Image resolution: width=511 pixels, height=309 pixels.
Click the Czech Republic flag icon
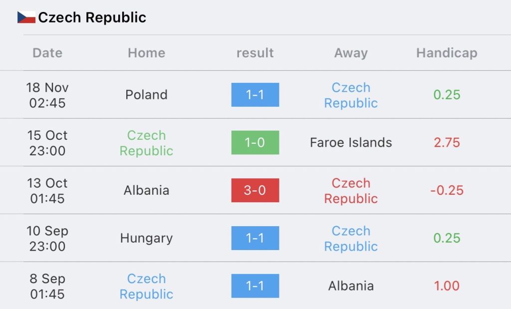pos(26,17)
